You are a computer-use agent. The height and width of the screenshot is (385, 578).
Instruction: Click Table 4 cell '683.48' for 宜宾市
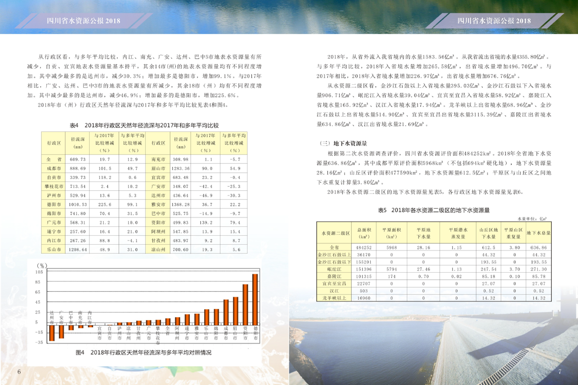[181, 179]
